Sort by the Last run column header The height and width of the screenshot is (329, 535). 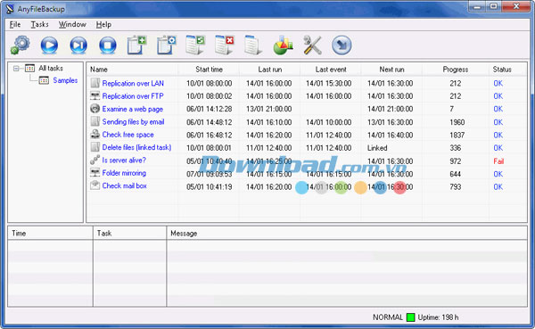point(270,70)
